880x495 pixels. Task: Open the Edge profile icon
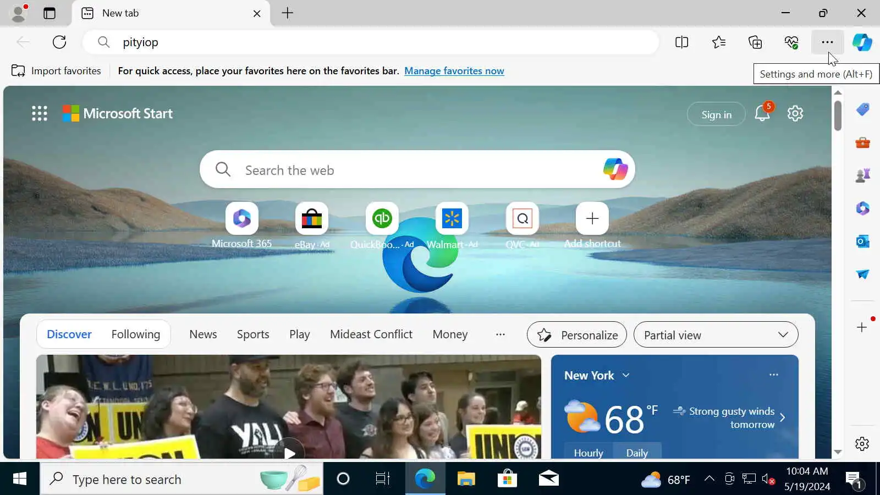tap(19, 13)
